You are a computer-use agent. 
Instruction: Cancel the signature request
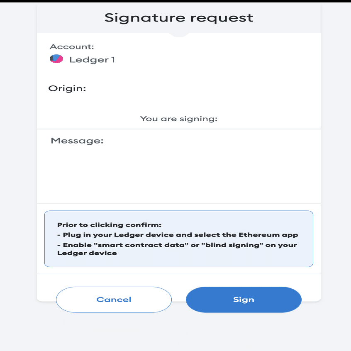114,300
